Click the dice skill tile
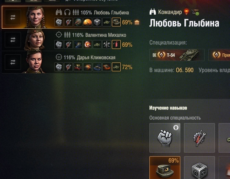This screenshot has height=179, width=230. (x=199, y=168)
